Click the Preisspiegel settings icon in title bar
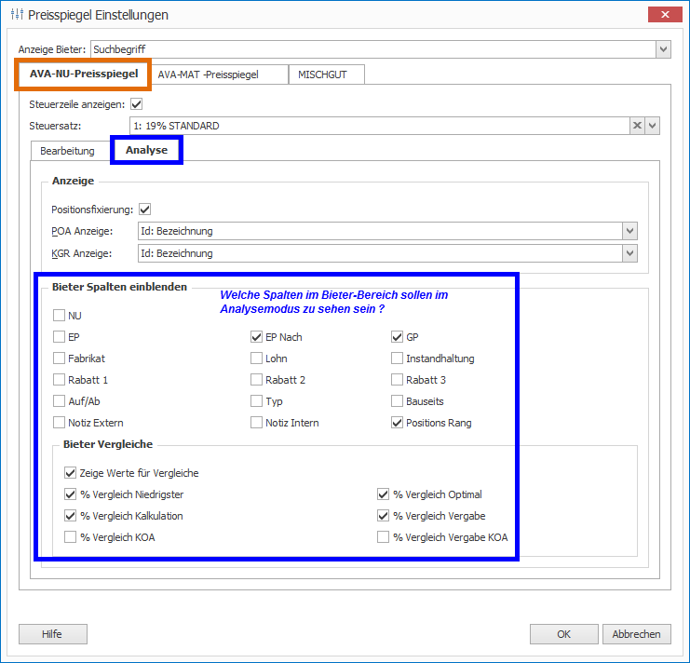The width and height of the screenshot is (690, 663). (x=16, y=16)
